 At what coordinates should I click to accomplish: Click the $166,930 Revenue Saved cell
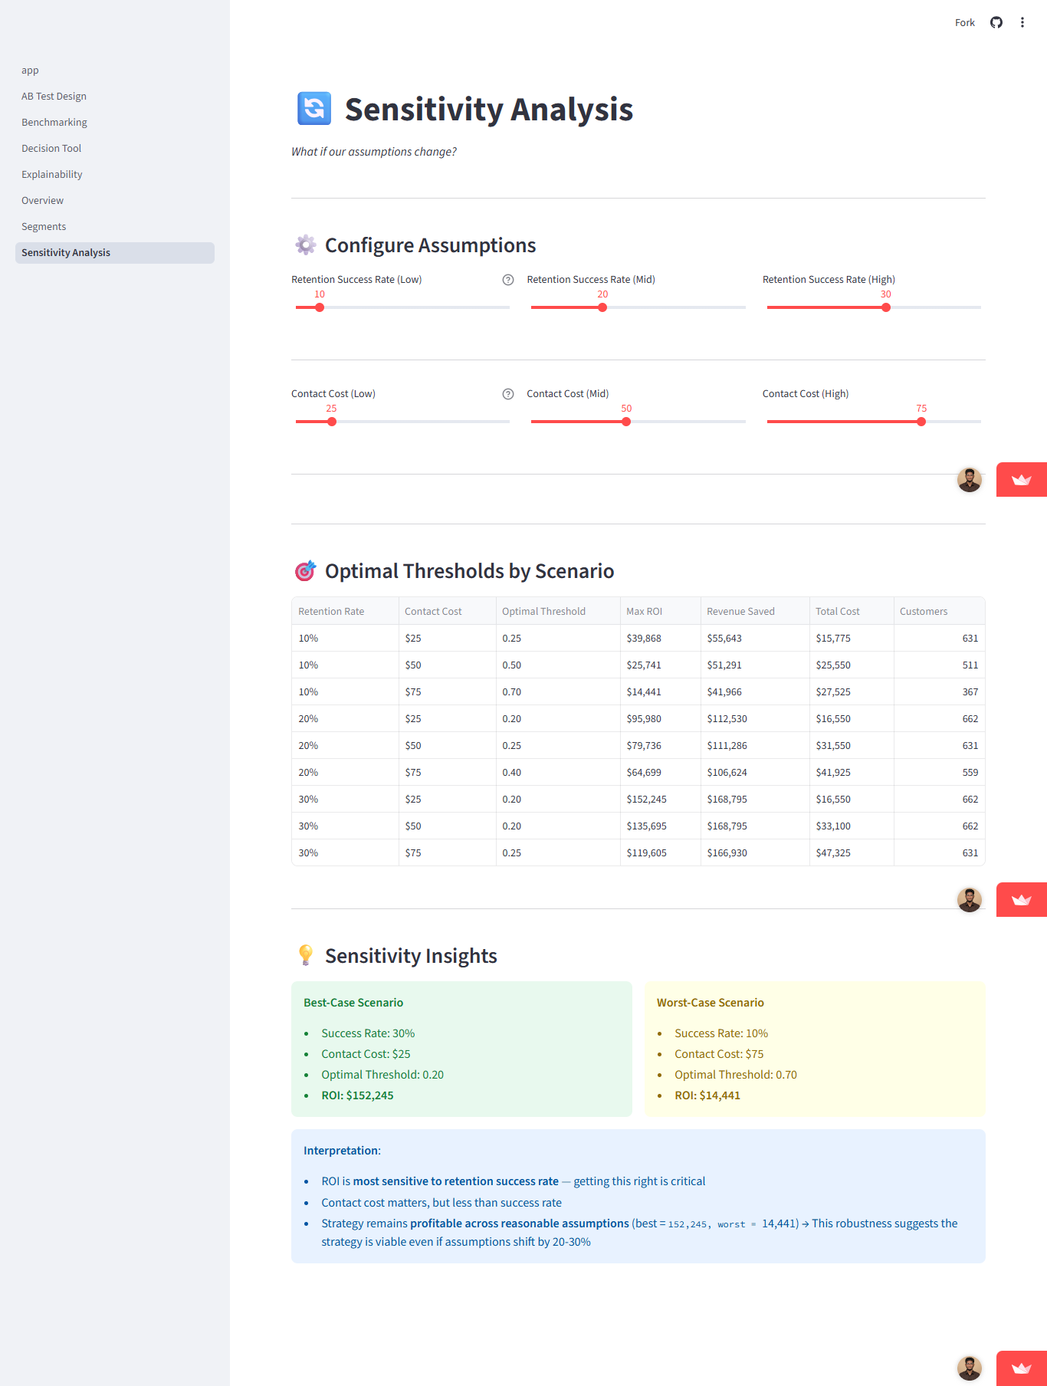[x=755, y=852]
